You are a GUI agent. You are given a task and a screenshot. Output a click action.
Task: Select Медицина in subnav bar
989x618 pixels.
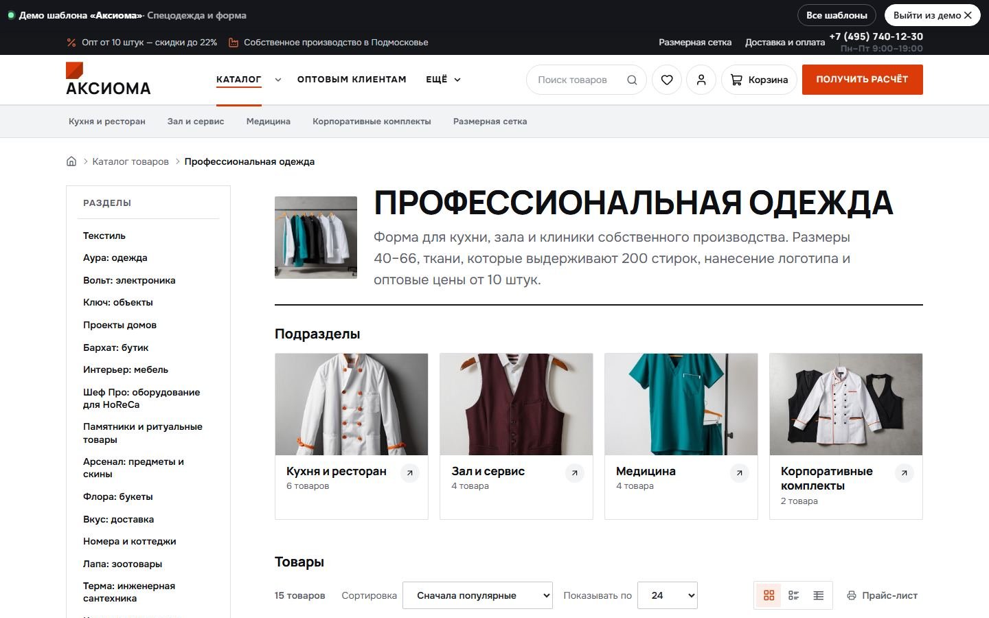tap(269, 122)
